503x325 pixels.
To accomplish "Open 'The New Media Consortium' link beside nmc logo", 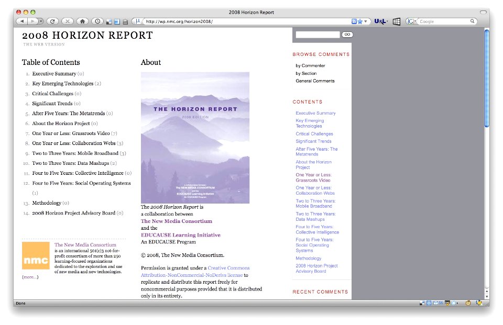I will [85, 245].
